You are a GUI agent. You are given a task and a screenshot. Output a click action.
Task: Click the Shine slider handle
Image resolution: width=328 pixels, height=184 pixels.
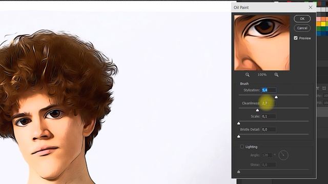[239, 172]
